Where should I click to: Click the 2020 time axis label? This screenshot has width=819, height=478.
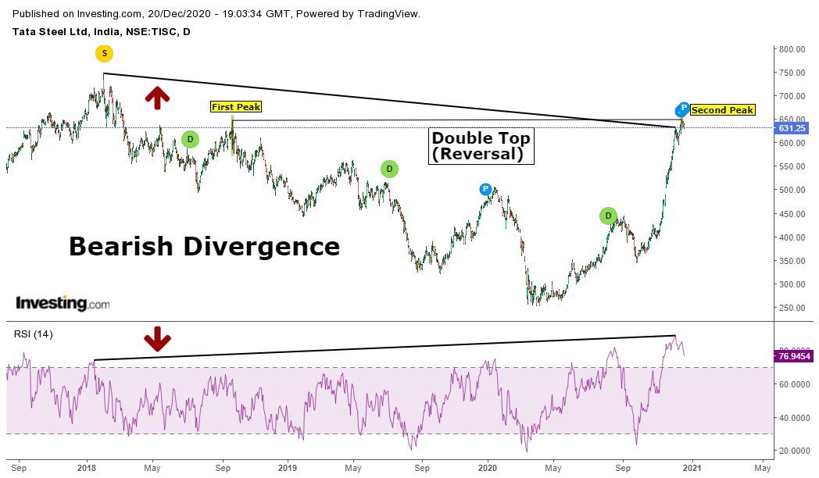(488, 468)
